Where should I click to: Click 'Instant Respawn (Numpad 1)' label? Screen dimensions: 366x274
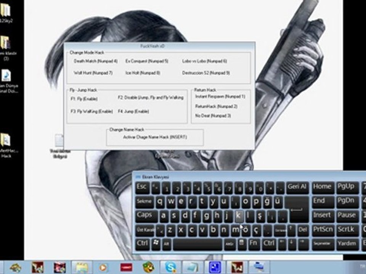[220, 96]
